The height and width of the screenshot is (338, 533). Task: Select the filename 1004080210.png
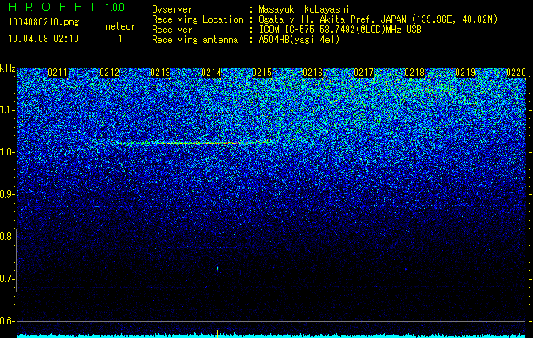[44, 22]
